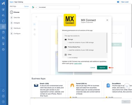Click the Email+ (iOS) envelope icon
The width and height of the screenshot is (132, 105).
(x=36, y=85)
